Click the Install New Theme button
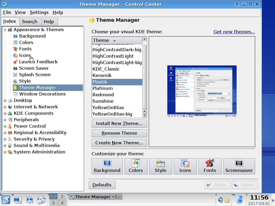Viewport: 275px width, 206px height. (x=119, y=123)
